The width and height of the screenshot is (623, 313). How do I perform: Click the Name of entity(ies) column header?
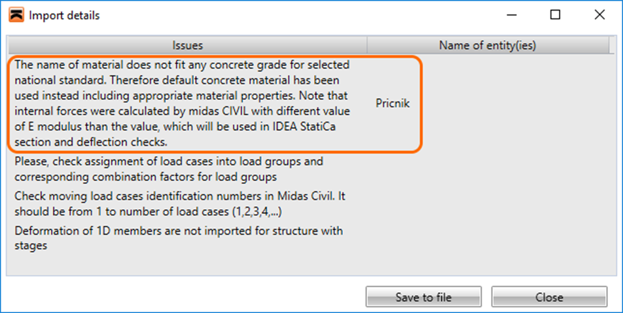point(488,45)
